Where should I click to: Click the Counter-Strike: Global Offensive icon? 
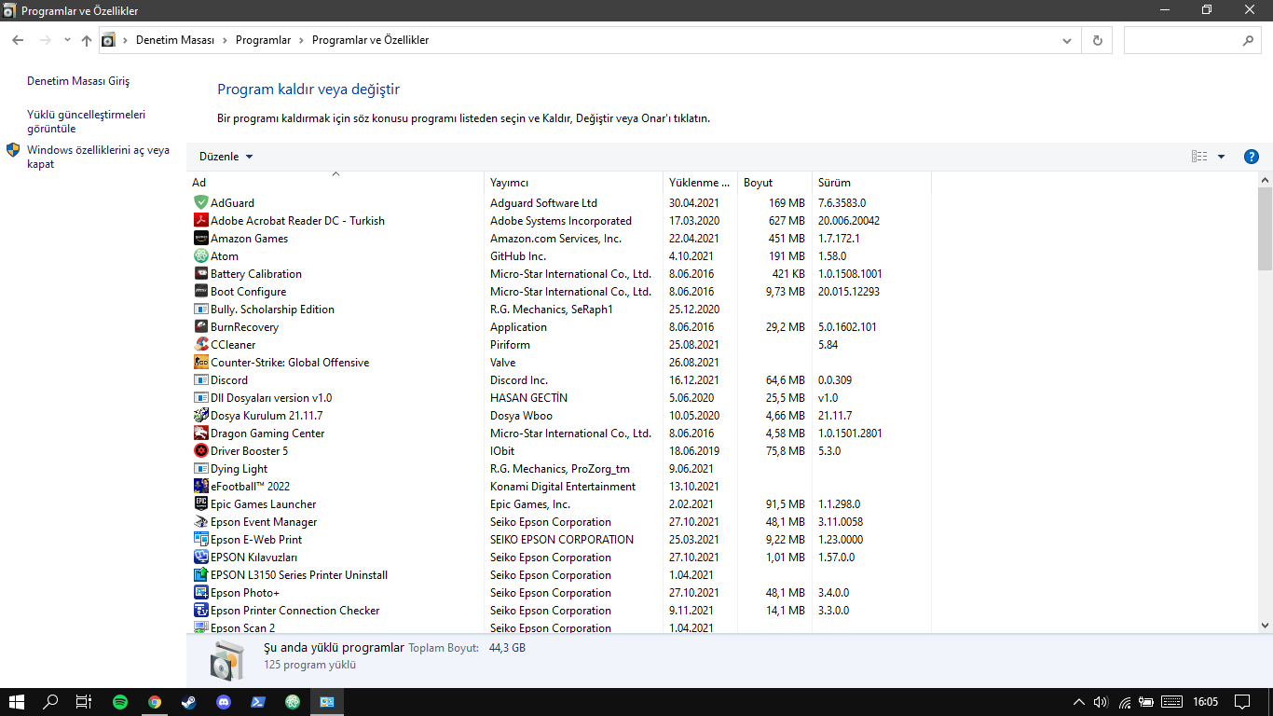pos(200,362)
